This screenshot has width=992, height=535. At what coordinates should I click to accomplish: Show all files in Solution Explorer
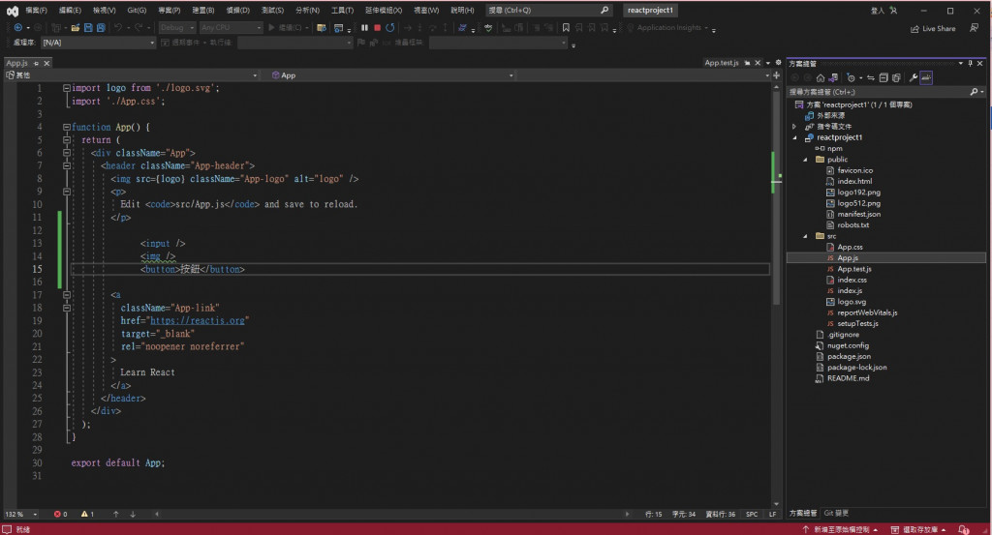tap(896, 77)
